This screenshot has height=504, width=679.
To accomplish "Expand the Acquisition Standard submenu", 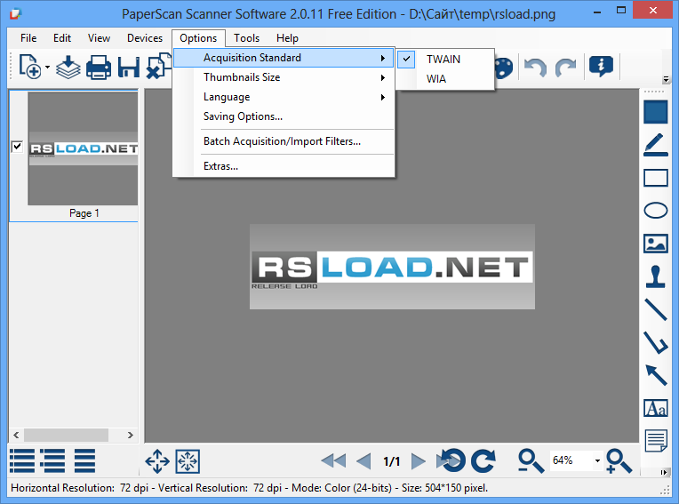I will (284, 58).
